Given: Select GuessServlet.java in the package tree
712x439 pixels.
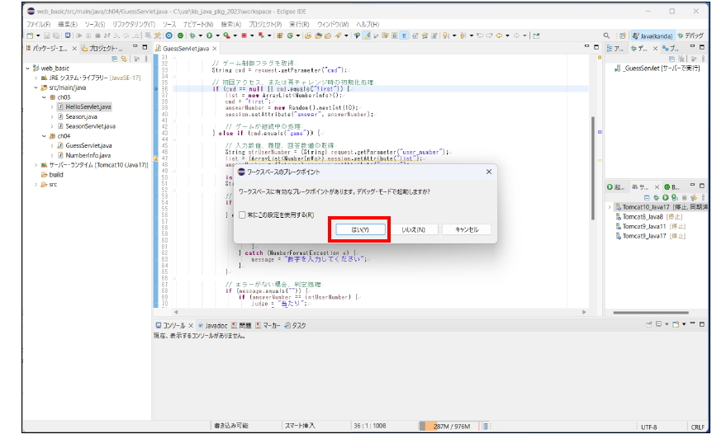Looking at the screenshot, I should point(88,145).
